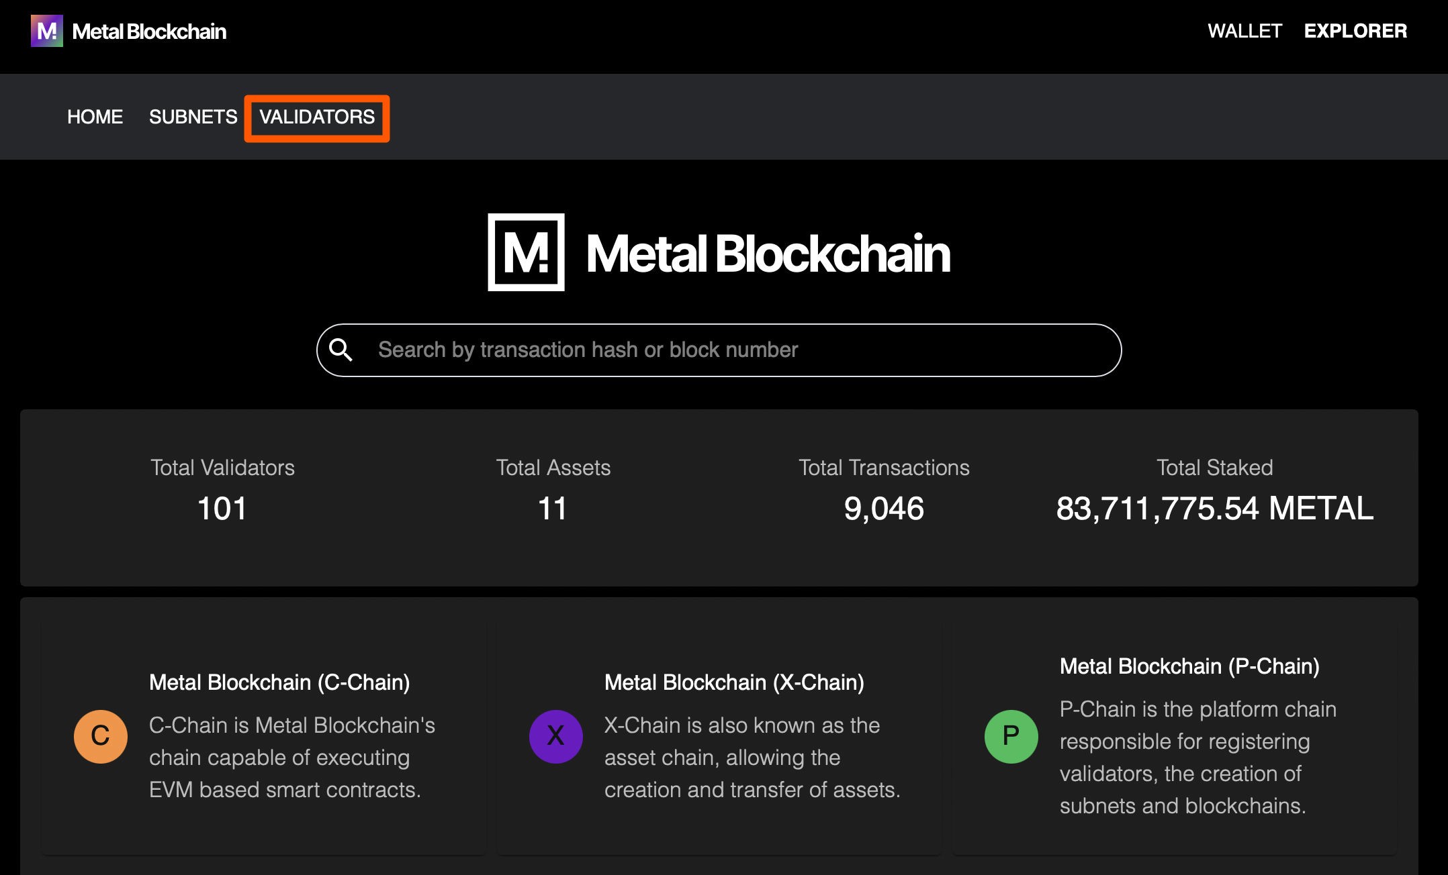This screenshot has height=875, width=1448.
Task: Click the purple X-Chain circle icon
Action: 555,736
